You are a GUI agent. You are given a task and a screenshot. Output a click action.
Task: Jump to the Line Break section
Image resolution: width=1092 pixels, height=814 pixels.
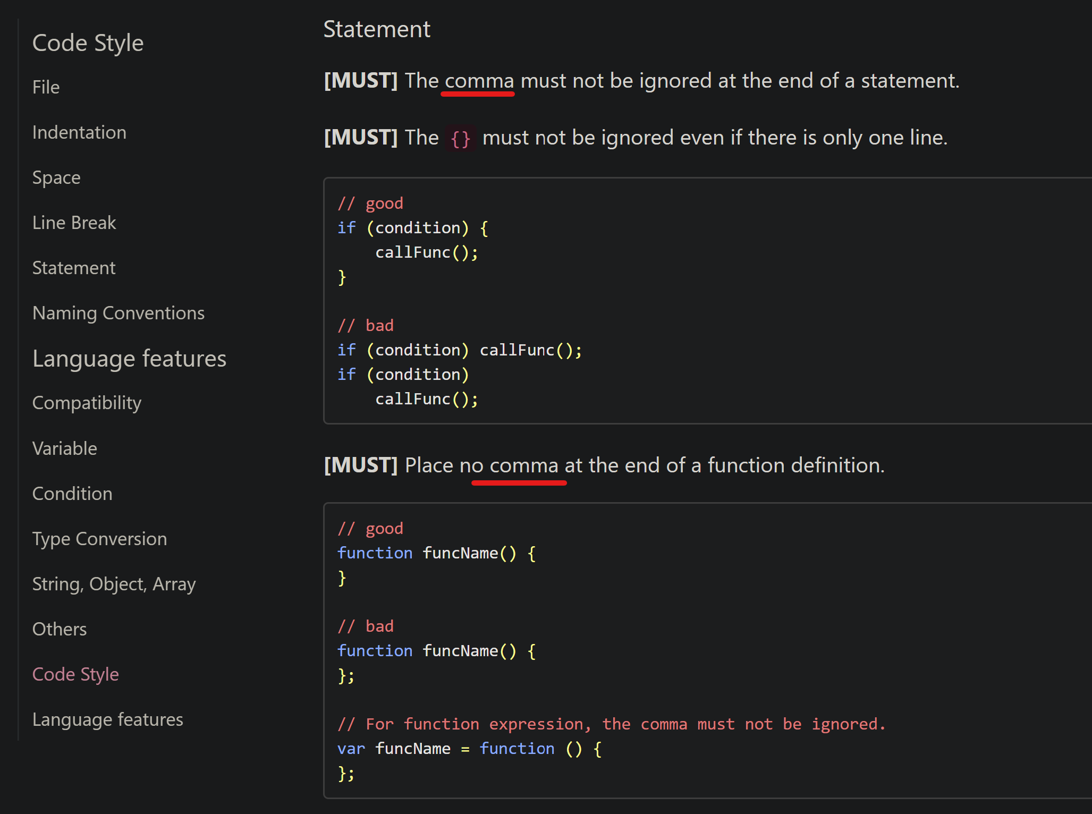pos(74,223)
